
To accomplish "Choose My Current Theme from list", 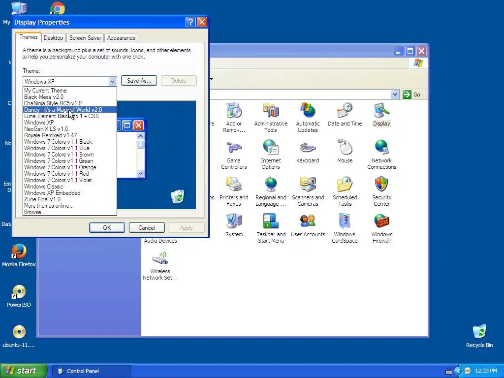I will [x=70, y=91].
